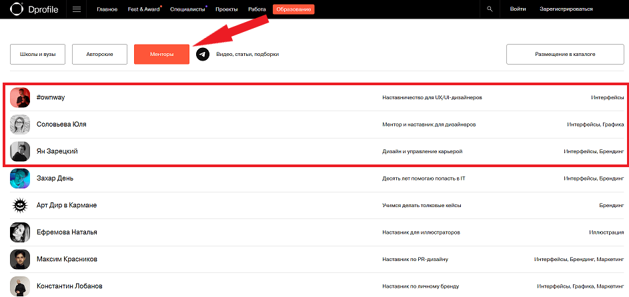
Task: Click Интерфейсы, Графика, Маркетинг tags
Action: pos(580,286)
